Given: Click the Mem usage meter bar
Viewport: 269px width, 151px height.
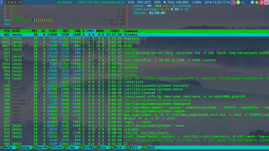Looking at the screenshot, I should (65, 21).
